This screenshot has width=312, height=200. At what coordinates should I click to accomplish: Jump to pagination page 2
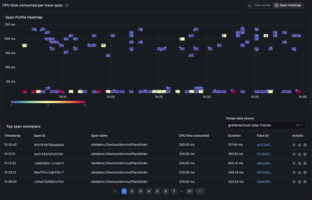point(132,191)
